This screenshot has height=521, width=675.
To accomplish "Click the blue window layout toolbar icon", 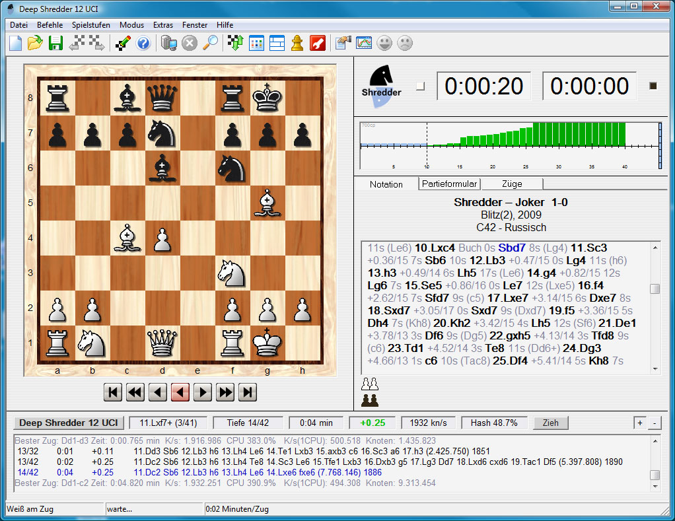I will click(277, 43).
